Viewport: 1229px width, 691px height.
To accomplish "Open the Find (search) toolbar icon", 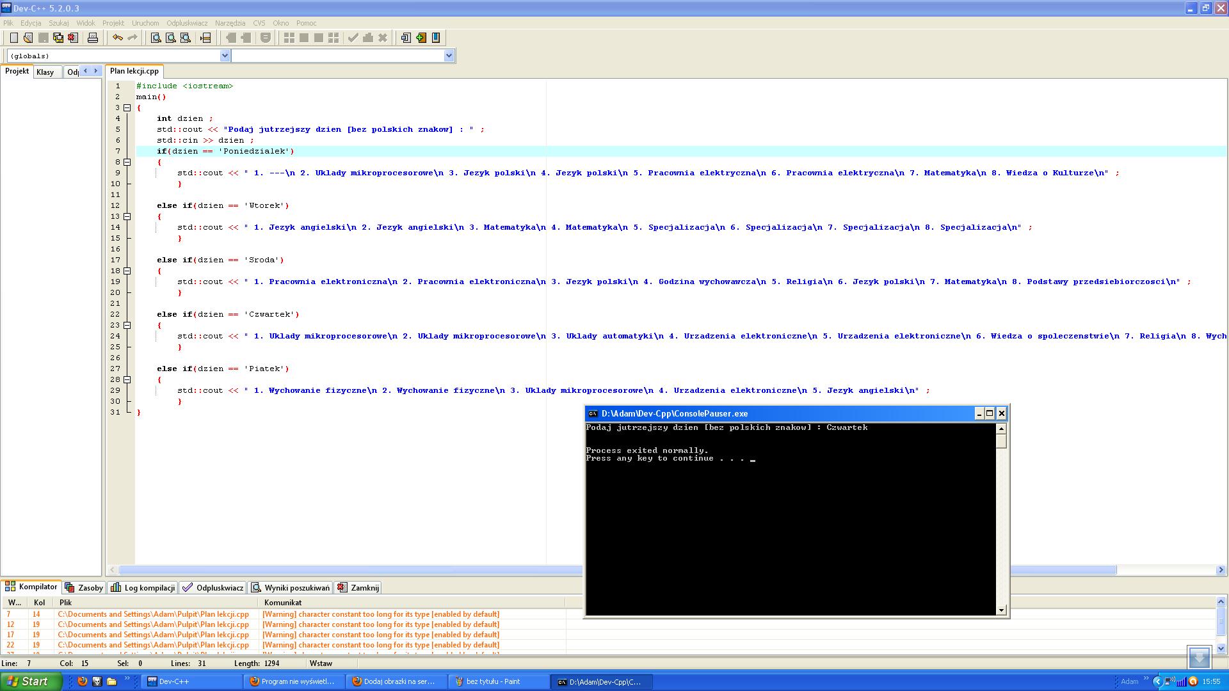I will coord(156,38).
